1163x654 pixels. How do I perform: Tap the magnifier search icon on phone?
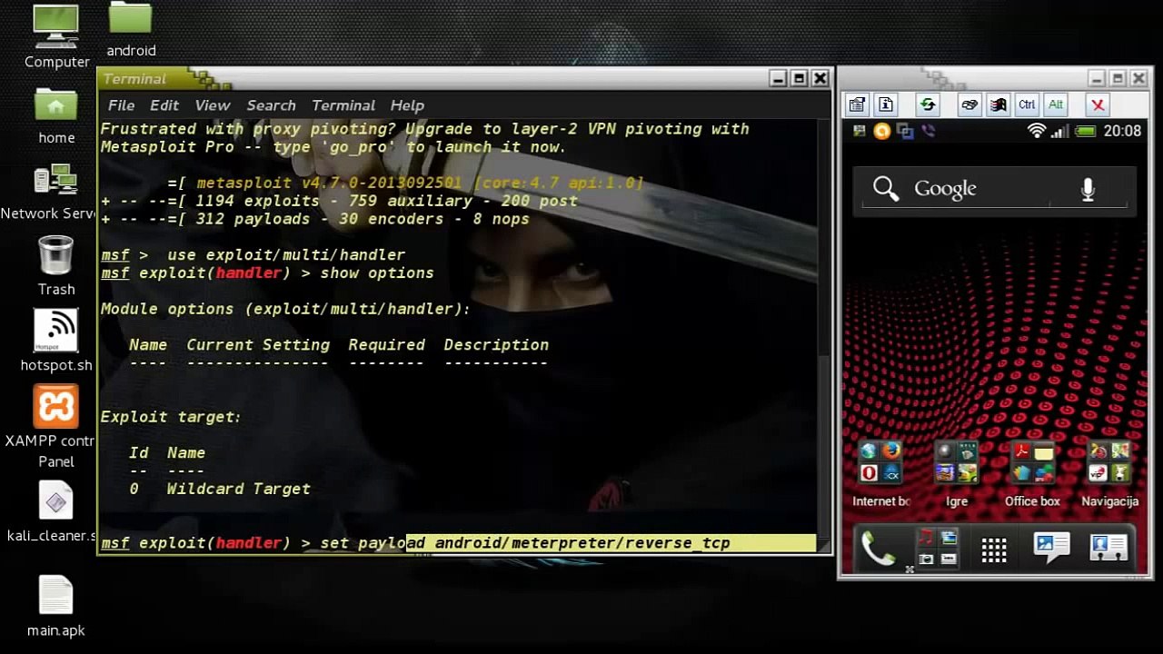(885, 188)
